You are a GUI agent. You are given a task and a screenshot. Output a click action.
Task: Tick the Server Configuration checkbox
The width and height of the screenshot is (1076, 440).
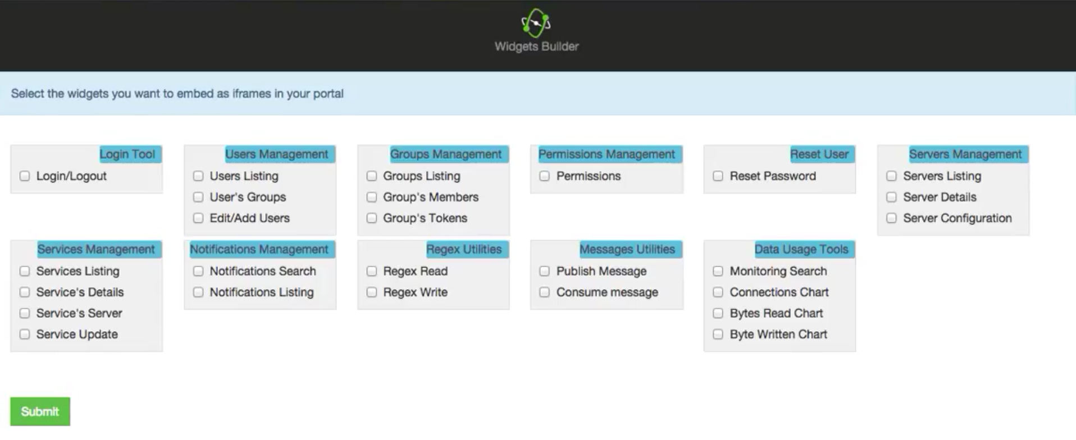click(x=892, y=218)
